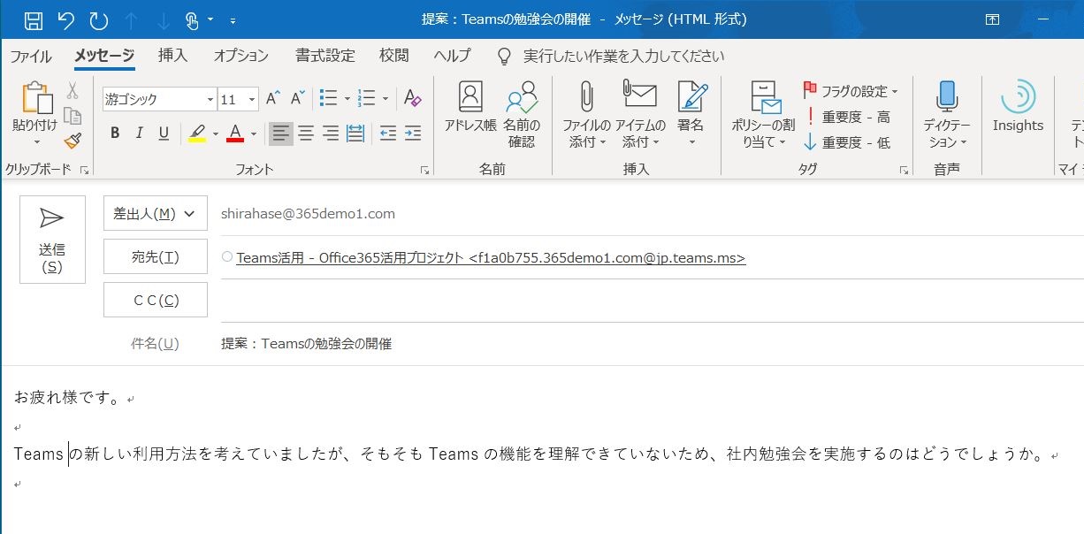Toggle bold formatting
The width and height of the screenshot is (1084, 534).
tap(115, 133)
